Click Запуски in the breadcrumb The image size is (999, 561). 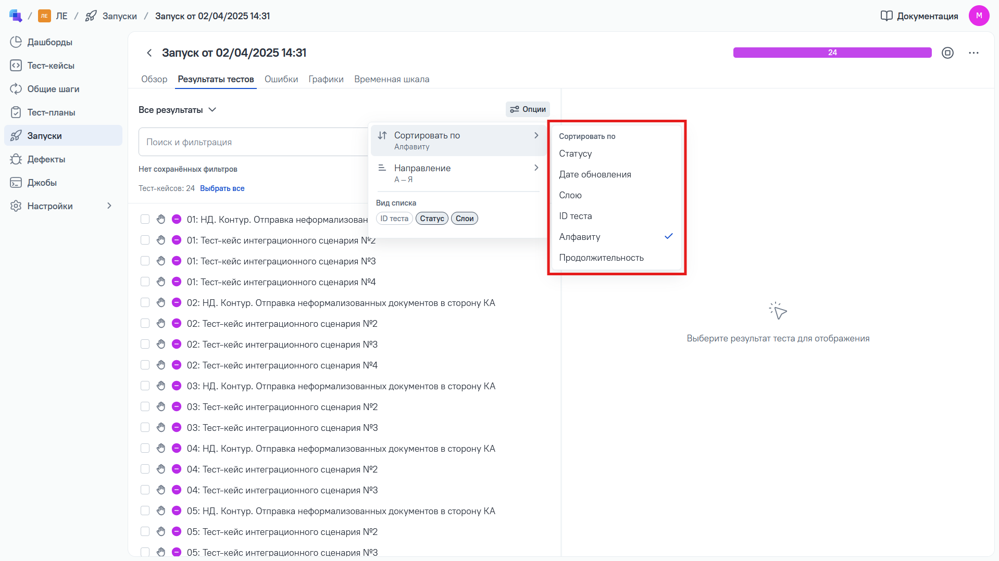(x=120, y=16)
